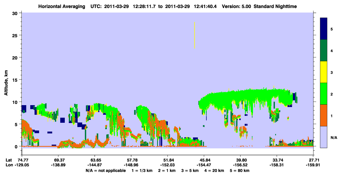The height and width of the screenshot is (178, 348).
Task: Click longitude value -152.03
Action: click(x=168, y=165)
